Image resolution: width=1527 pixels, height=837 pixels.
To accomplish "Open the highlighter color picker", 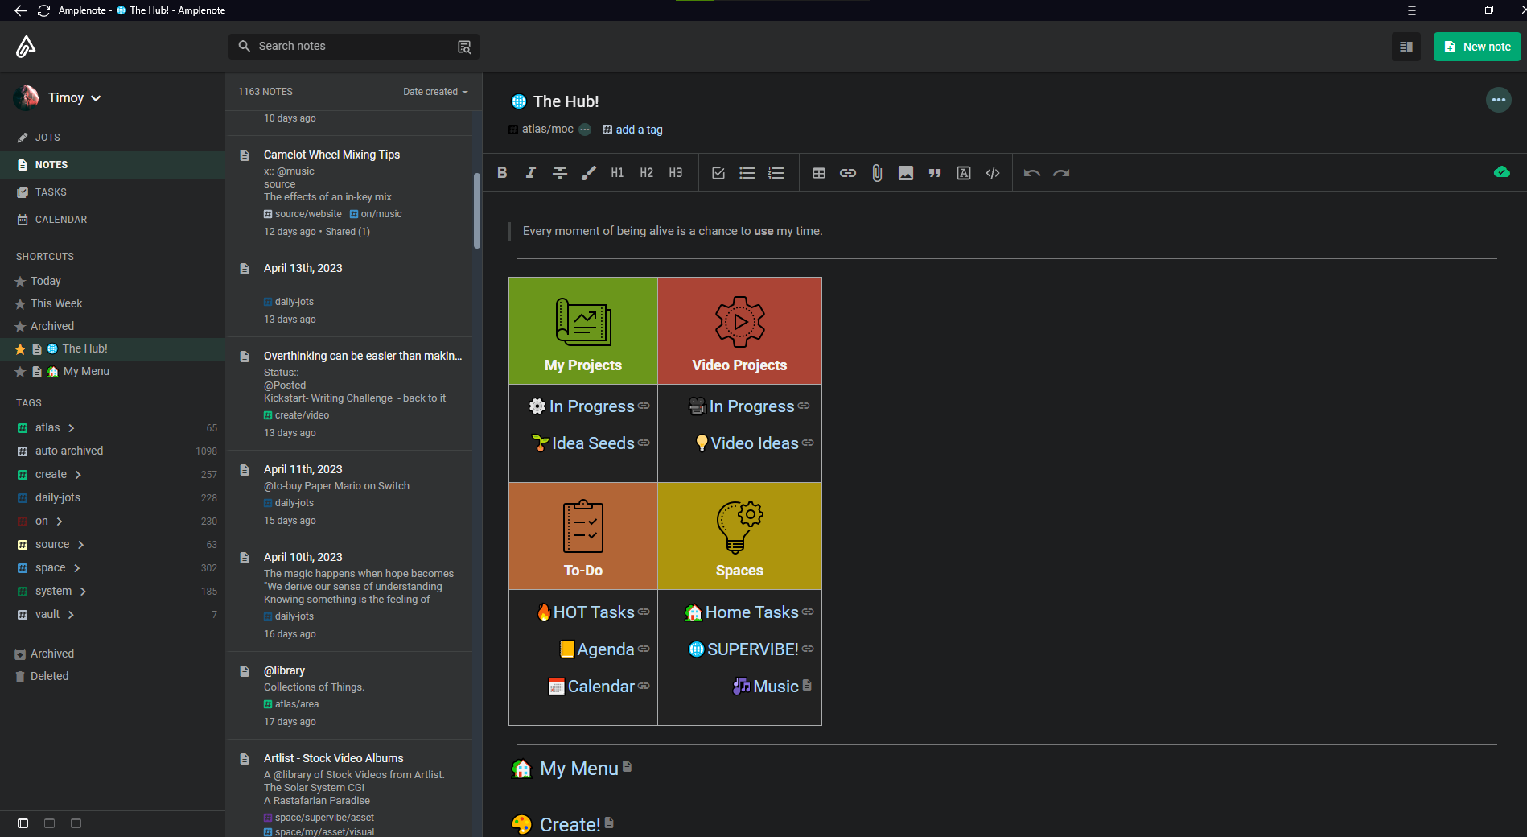I will pyautogui.click(x=588, y=172).
